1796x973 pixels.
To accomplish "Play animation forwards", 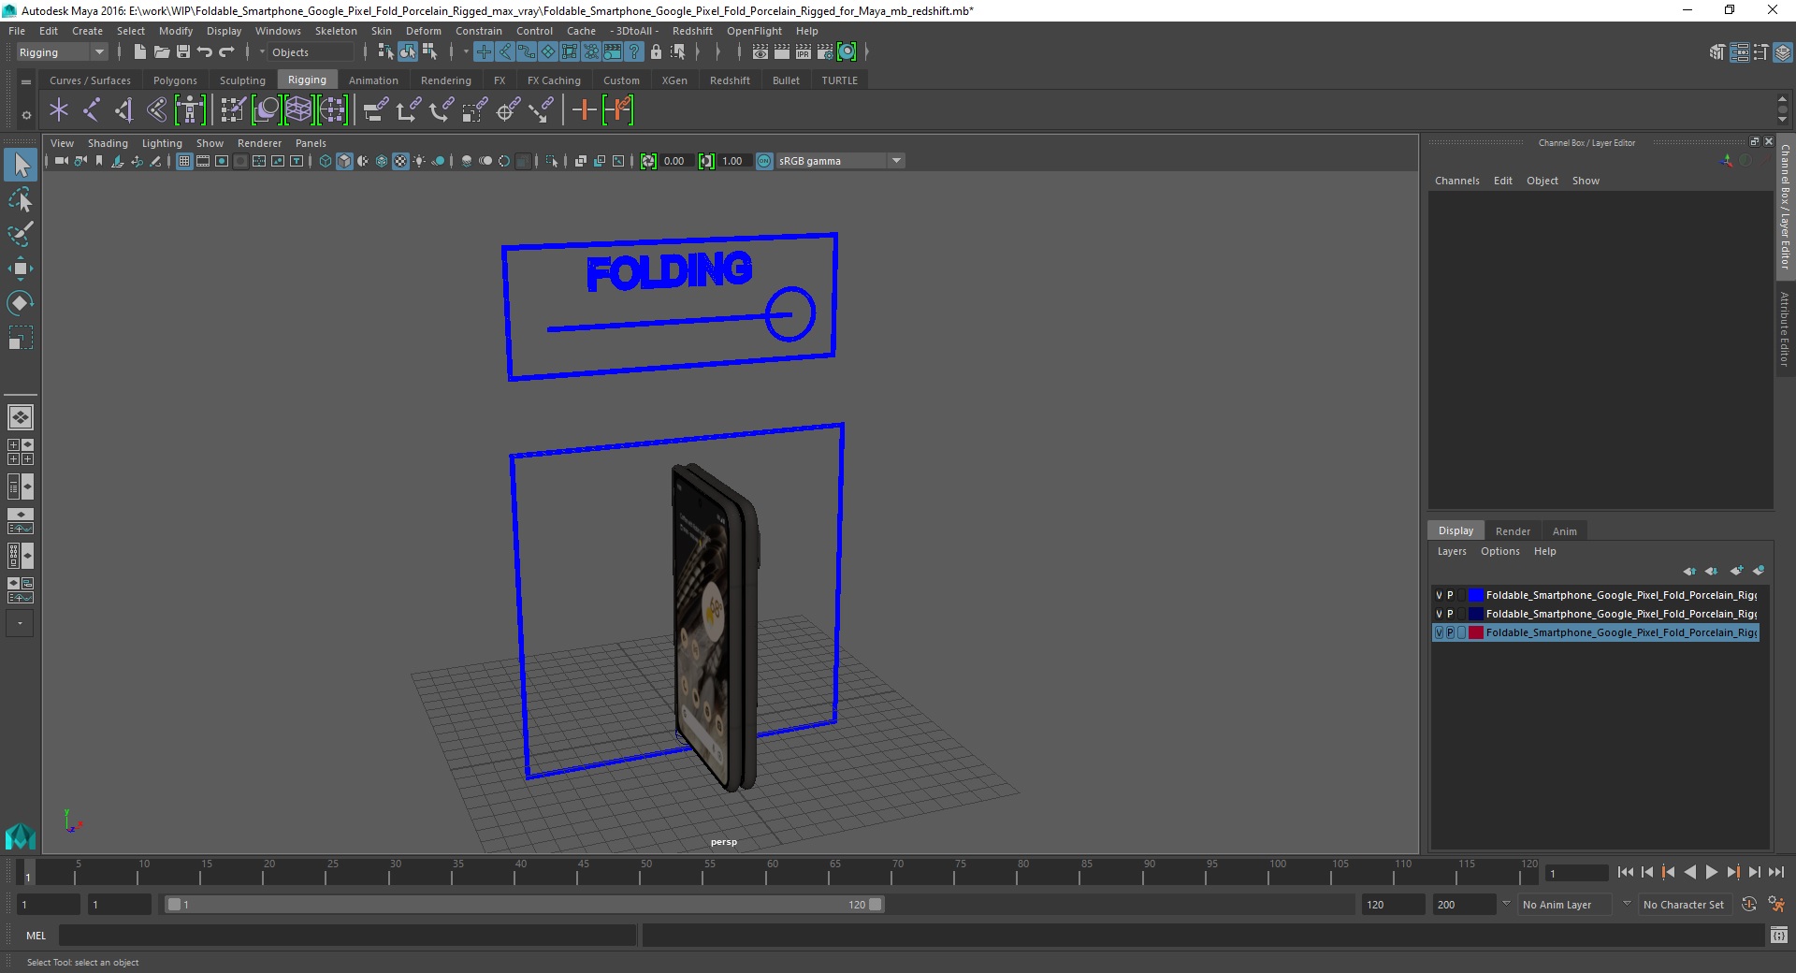I will tap(1712, 872).
